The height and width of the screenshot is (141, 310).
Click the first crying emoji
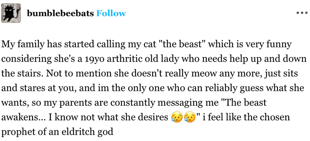176,118
